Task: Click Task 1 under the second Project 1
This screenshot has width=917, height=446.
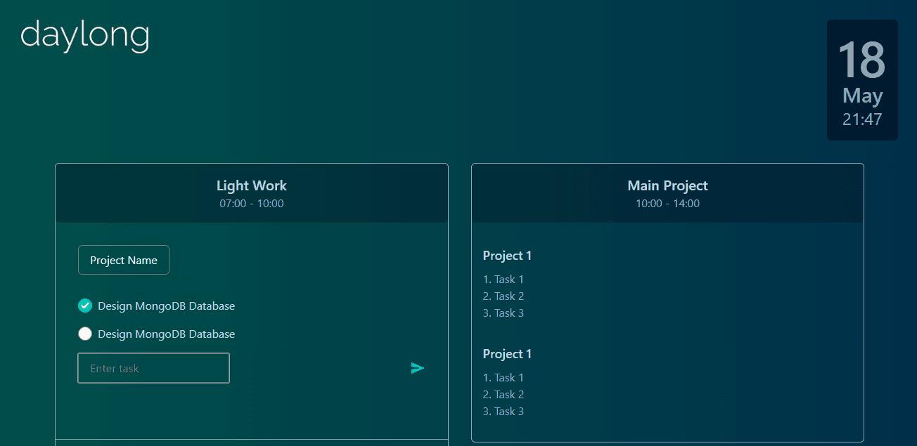Action: [504, 378]
